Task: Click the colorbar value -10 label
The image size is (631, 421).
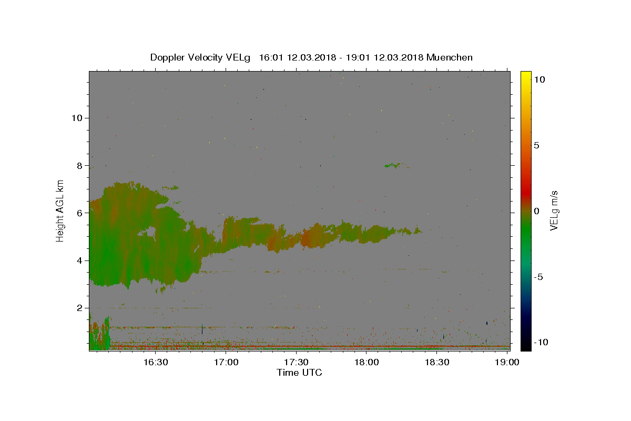Action: (x=541, y=342)
